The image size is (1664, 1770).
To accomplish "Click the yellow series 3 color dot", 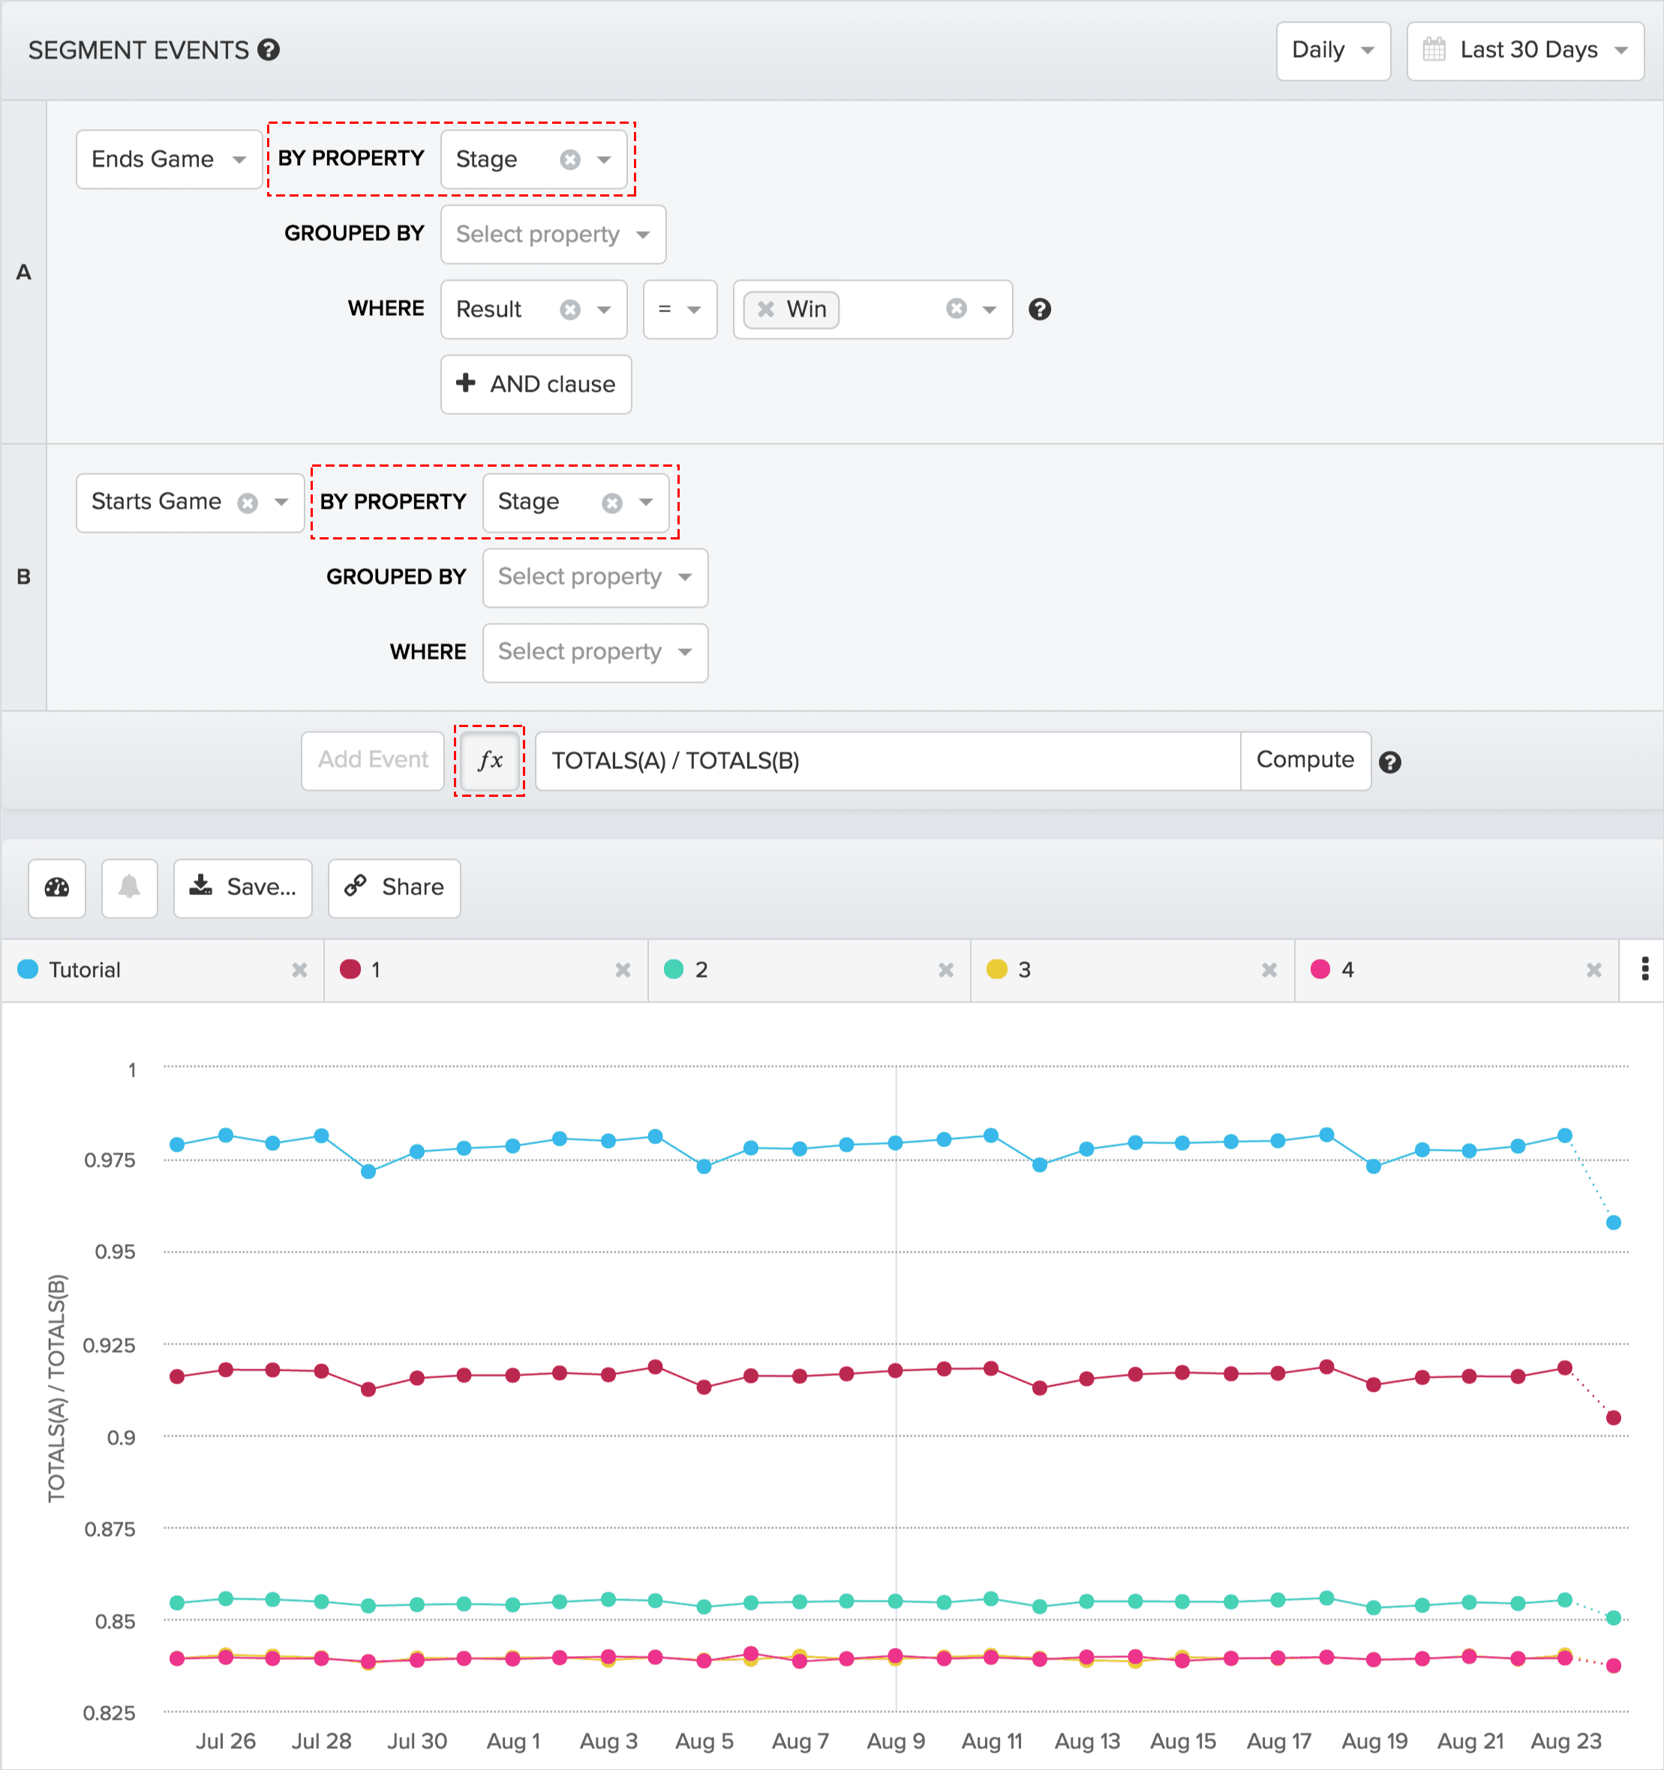I will 996,969.
